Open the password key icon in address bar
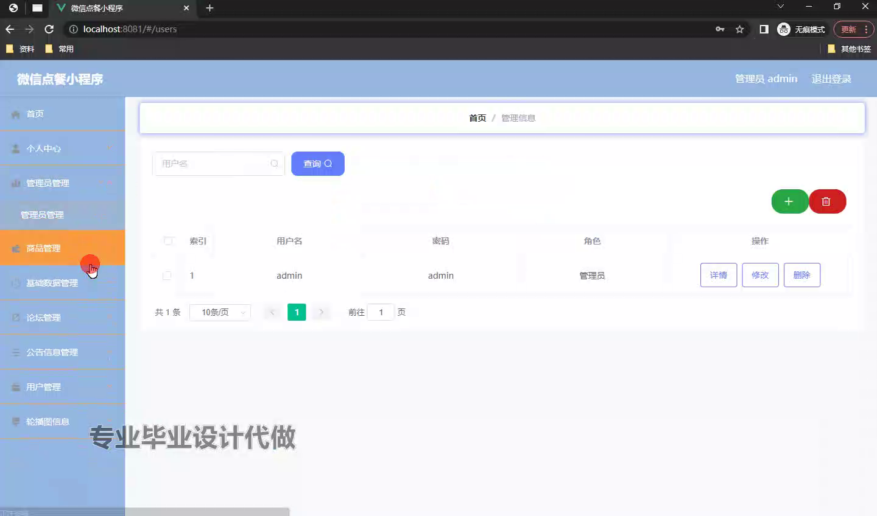877x516 pixels. (x=720, y=29)
